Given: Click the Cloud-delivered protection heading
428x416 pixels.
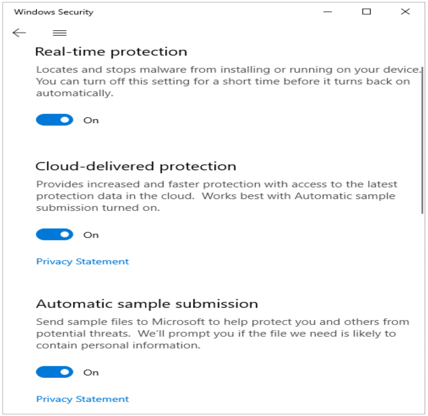Looking at the screenshot, I should click(136, 166).
